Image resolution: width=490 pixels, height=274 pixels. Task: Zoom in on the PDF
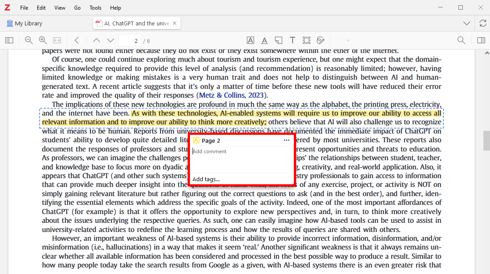click(43, 40)
